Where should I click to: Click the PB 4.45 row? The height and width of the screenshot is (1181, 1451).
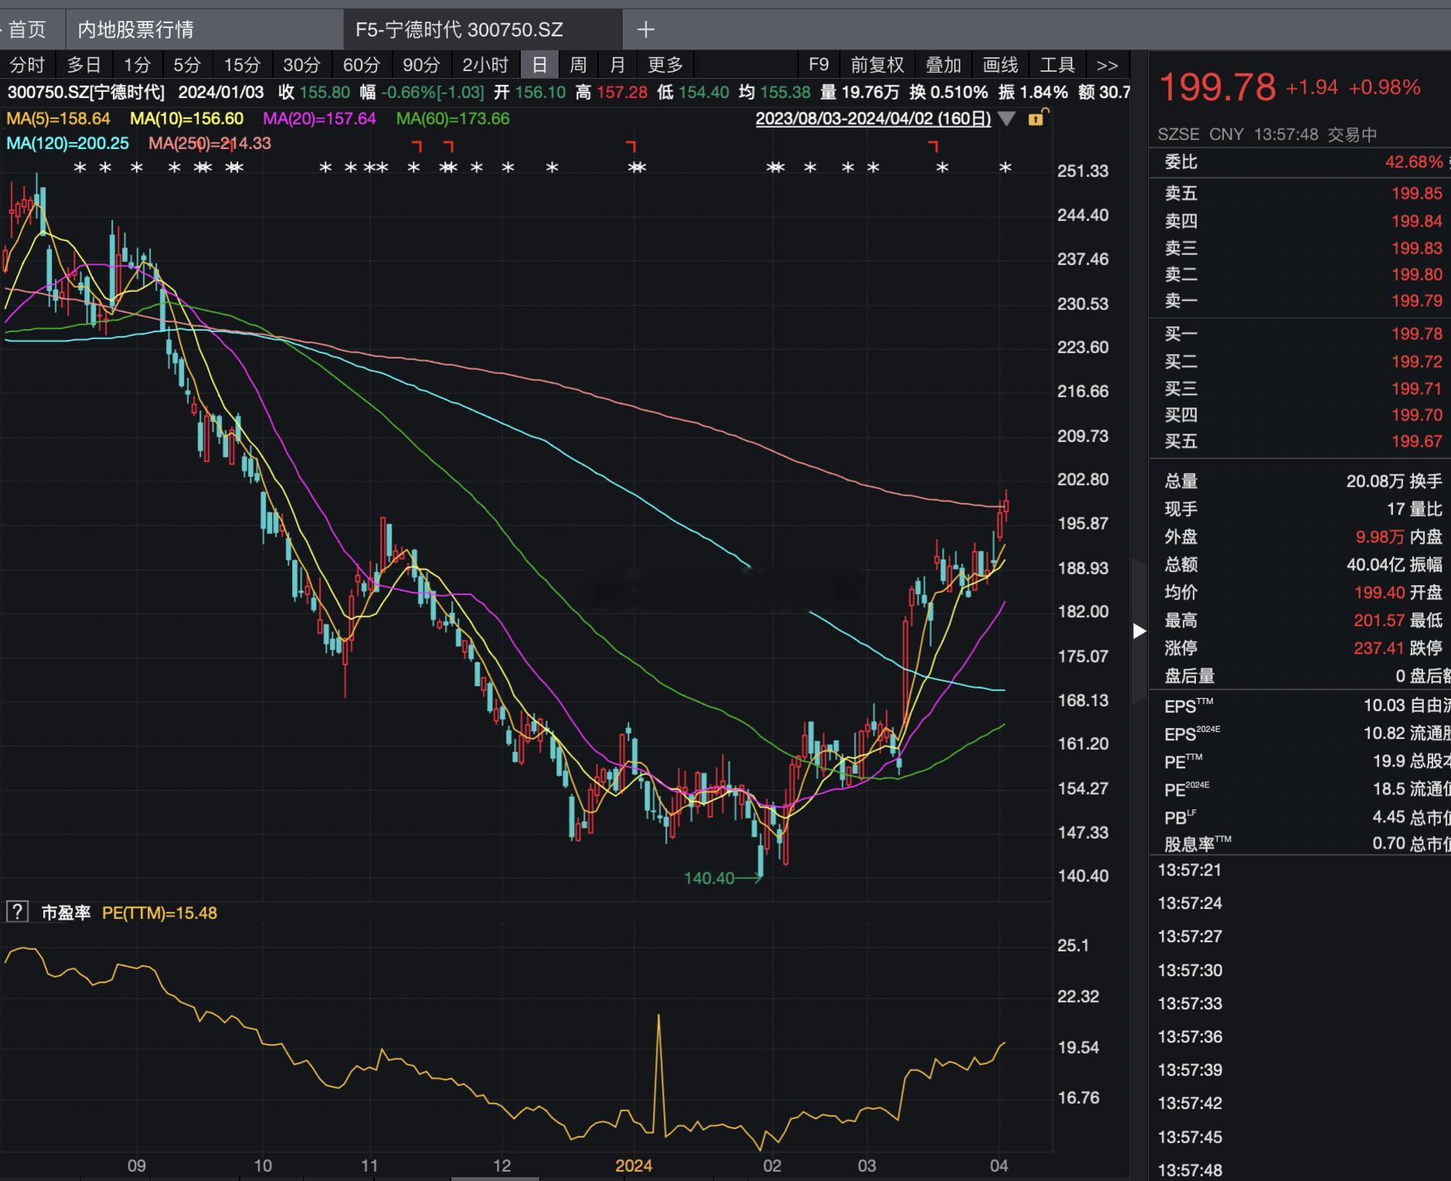pyautogui.click(x=1300, y=817)
